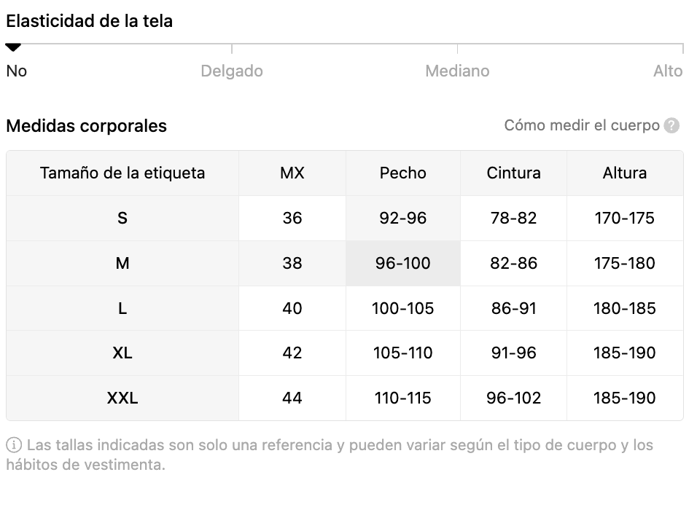Click the 'Pecho' column header

pos(402,173)
